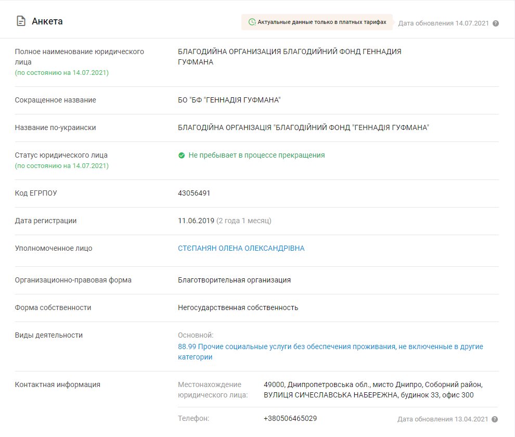Click the help icon next to 14.07.2021 update date

coord(496,23)
